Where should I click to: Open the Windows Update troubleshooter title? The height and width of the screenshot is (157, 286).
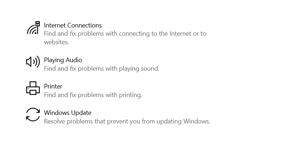[68, 113]
